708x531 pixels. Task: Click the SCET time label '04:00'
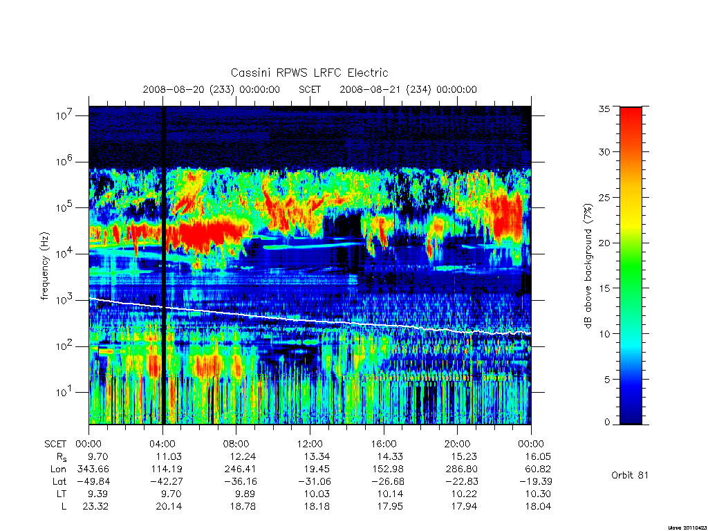pyautogui.click(x=162, y=444)
